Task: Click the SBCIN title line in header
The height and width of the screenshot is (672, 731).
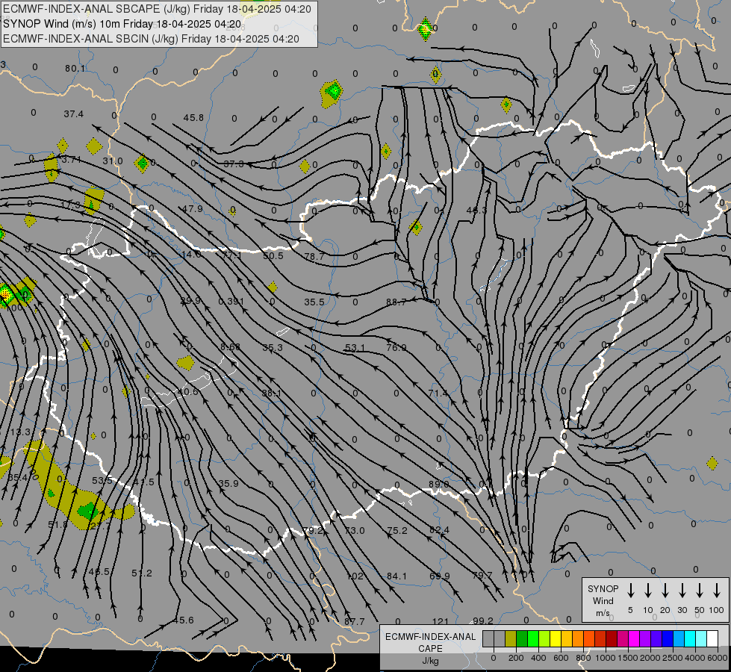Action: point(151,39)
